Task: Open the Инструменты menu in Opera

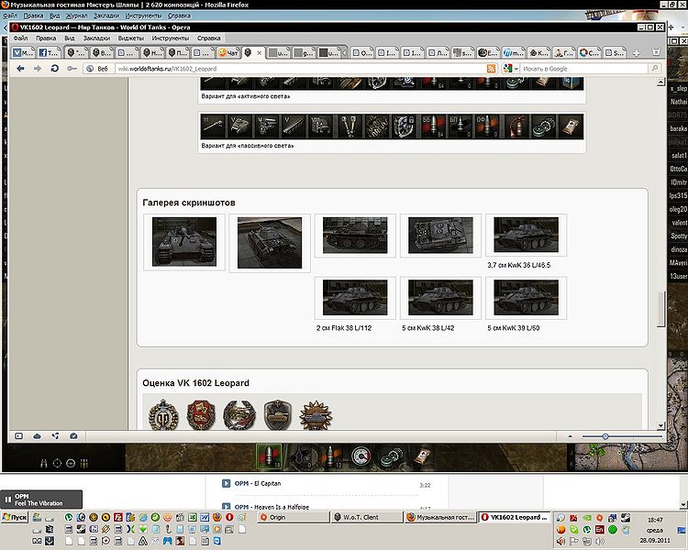Action: tap(171, 38)
